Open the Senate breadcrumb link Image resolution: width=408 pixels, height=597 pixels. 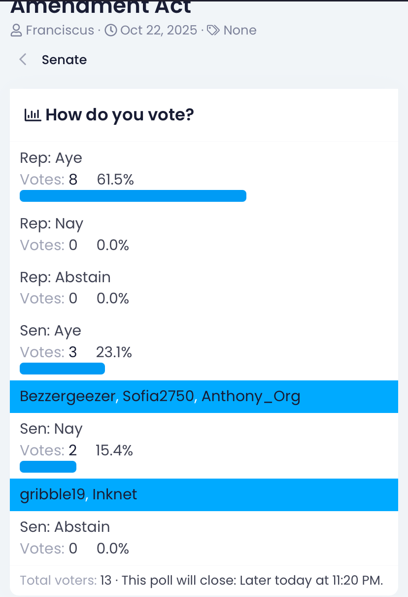pos(64,60)
